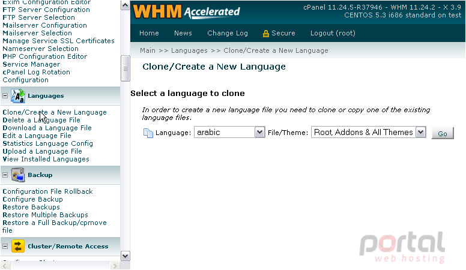The height and width of the screenshot is (270, 466).
Task: Open the File/Theme dropdown
Action: point(369,132)
